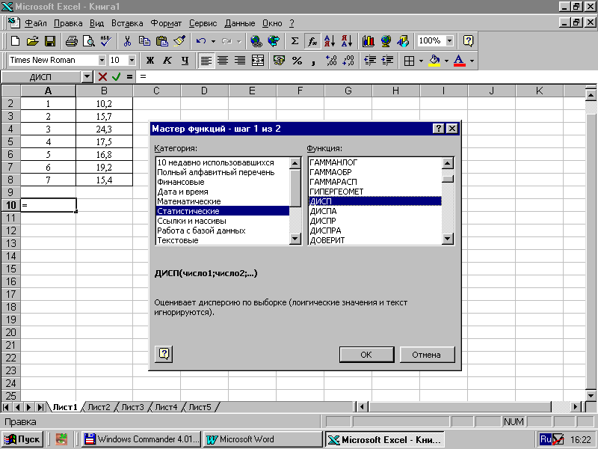The height and width of the screenshot is (449, 598).
Task: Cut selection with the scissors icon
Action: point(127,41)
